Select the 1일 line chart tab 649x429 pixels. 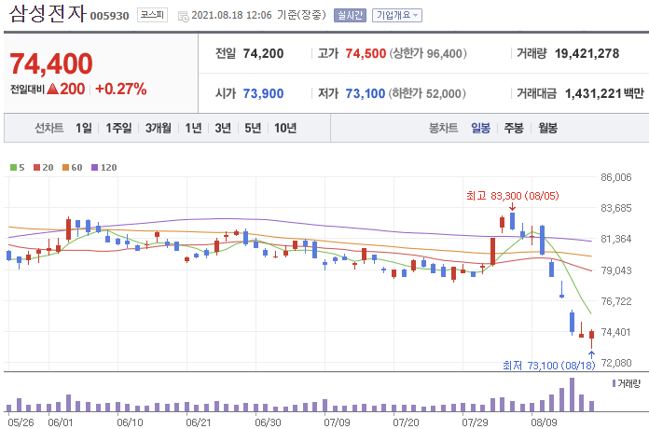click(84, 128)
